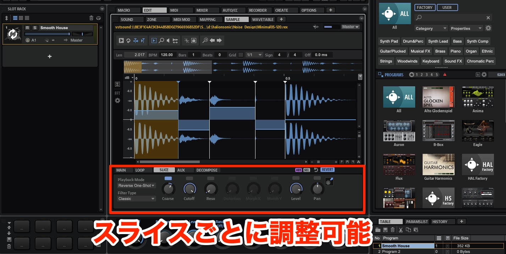Open the Slot Rack panel menu arrow
This screenshot has width=506, height=254.
pyautogui.click(x=102, y=9)
